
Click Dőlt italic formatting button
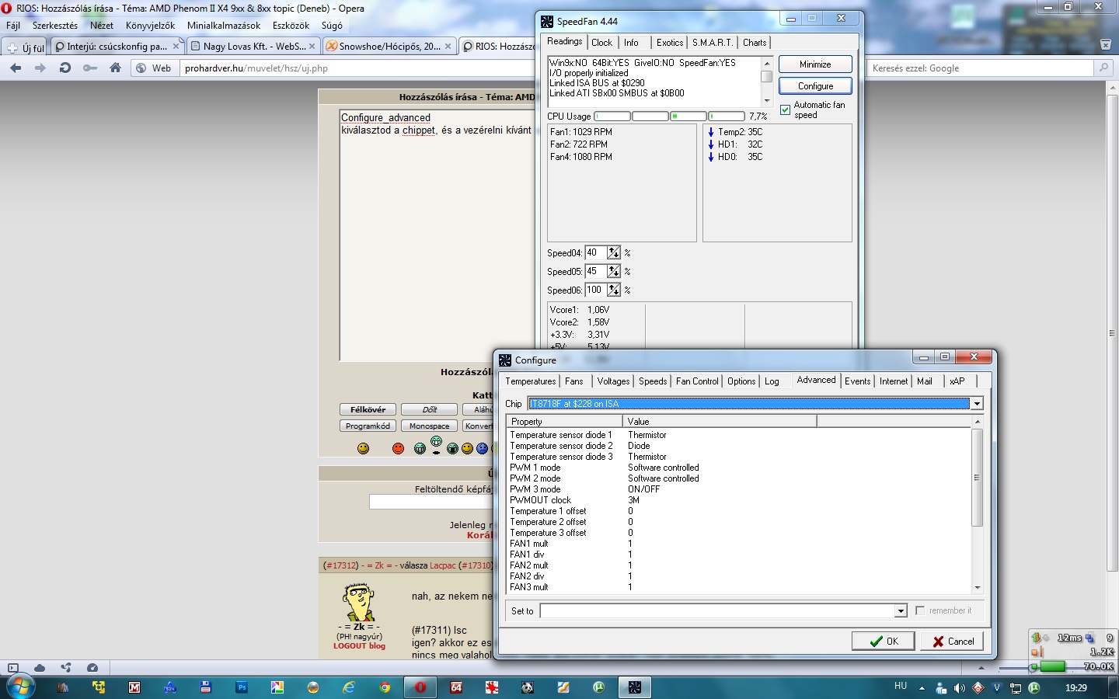[429, 409]
